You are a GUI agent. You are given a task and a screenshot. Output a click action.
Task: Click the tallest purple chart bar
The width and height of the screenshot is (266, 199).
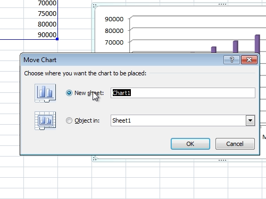(x=257, y=44)
